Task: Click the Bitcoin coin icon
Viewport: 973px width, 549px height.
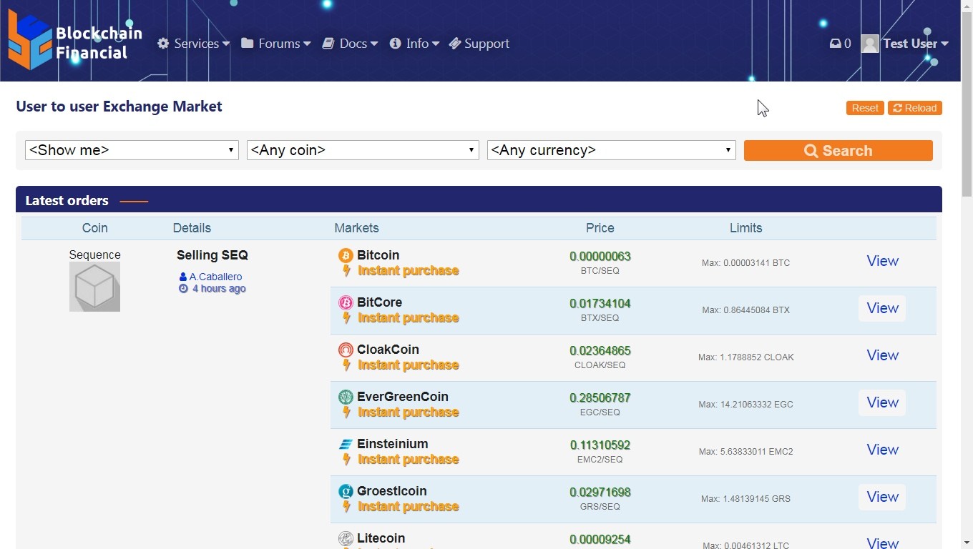Action: [x=346, y=256]
